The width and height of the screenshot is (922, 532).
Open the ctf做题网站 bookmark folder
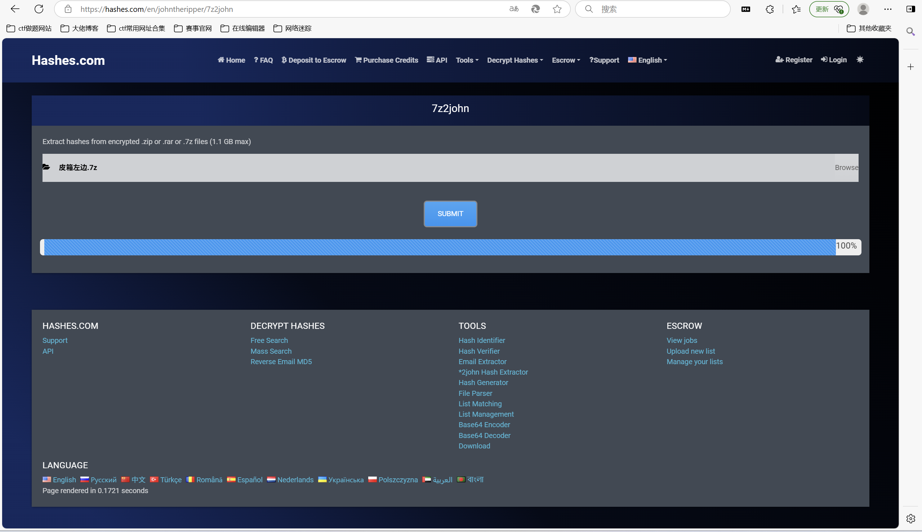(29, 28)
